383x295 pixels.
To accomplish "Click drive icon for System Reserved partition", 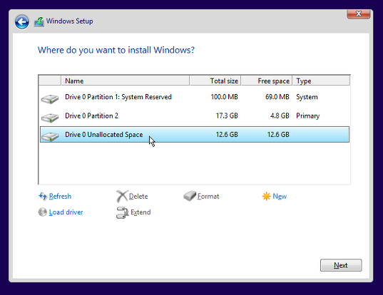I will click(50, 99).
